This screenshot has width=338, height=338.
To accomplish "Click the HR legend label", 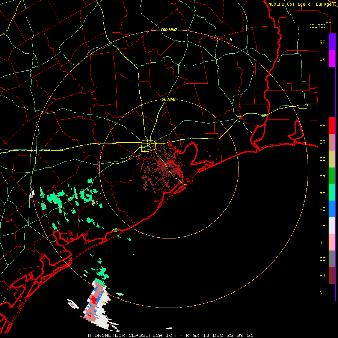I will click(x=323, y=176).
